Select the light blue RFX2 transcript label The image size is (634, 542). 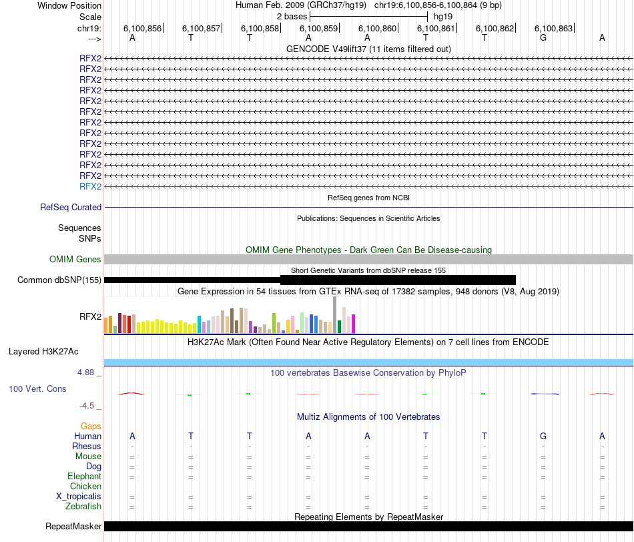90,186
